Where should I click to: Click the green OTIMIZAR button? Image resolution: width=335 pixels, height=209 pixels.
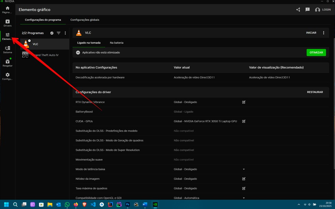316,53
